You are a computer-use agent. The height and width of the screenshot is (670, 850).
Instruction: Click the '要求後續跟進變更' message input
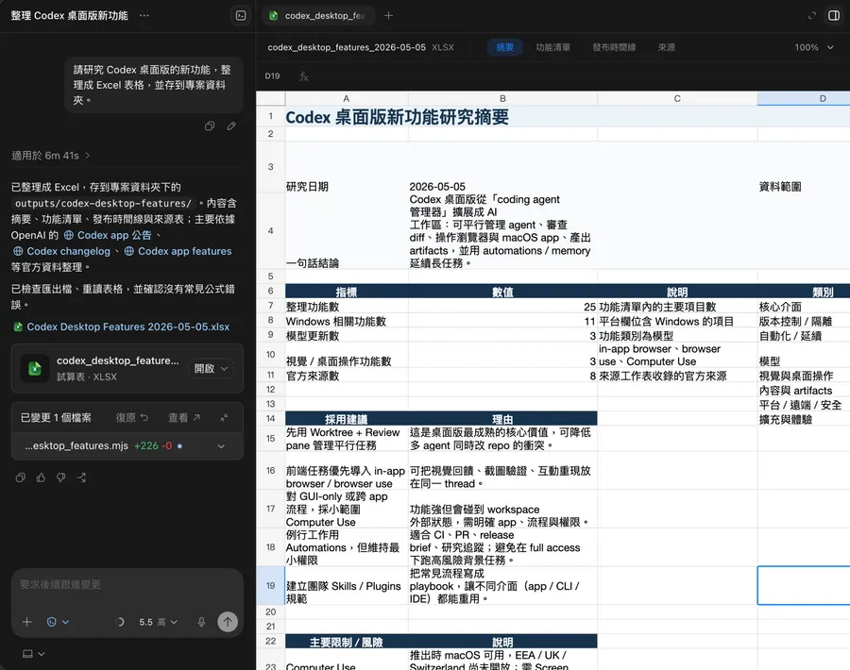127,585
